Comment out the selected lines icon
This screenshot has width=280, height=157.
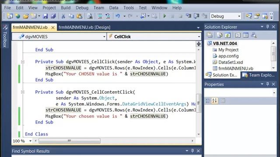100,16
